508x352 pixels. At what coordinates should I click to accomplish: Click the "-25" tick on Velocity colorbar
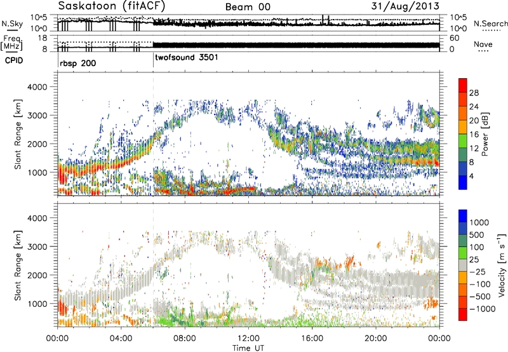coord(478,271)
